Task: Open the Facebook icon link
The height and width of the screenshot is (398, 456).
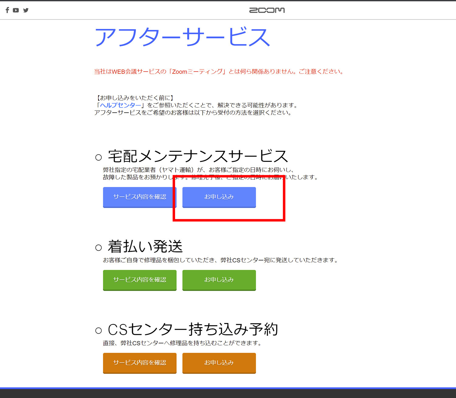Action: tap(7, 10)
